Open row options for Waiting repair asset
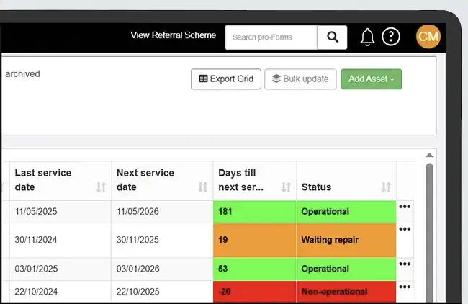468x304 pixels. (x=405, y=230)
